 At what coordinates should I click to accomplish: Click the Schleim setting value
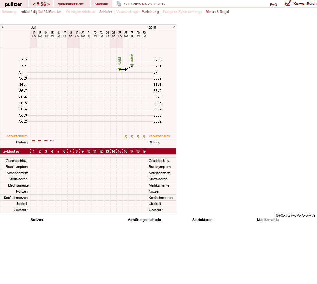[x=106, y=12]
